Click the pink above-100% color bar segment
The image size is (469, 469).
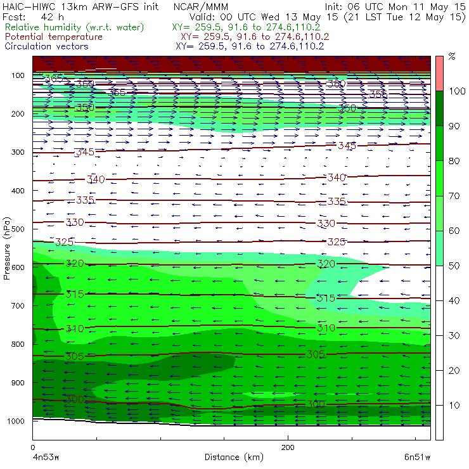coord(439,74)
